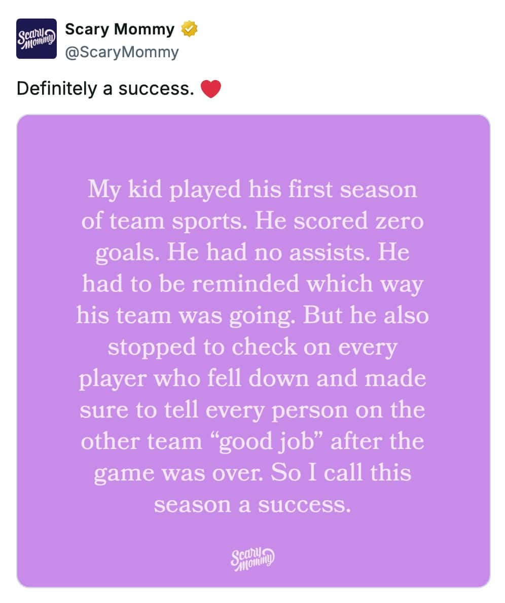Click the line "sure to tell every person on the"
The image size is (505, 603).
[252, 410]
